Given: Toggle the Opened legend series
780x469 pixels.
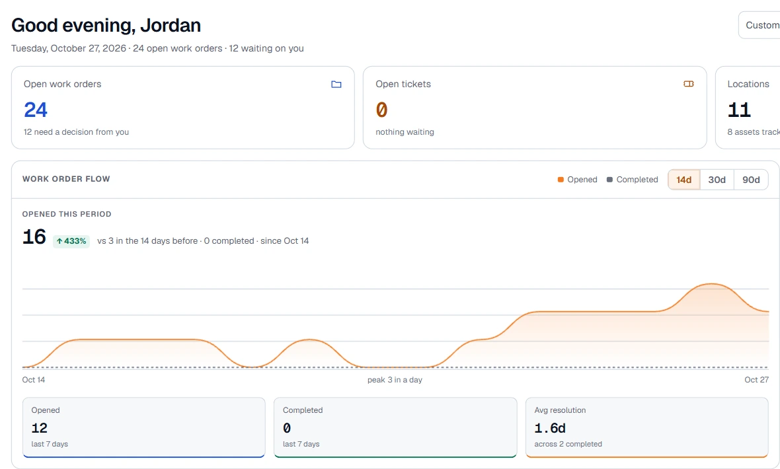Looking at the screenshot, I should [578, 180].
